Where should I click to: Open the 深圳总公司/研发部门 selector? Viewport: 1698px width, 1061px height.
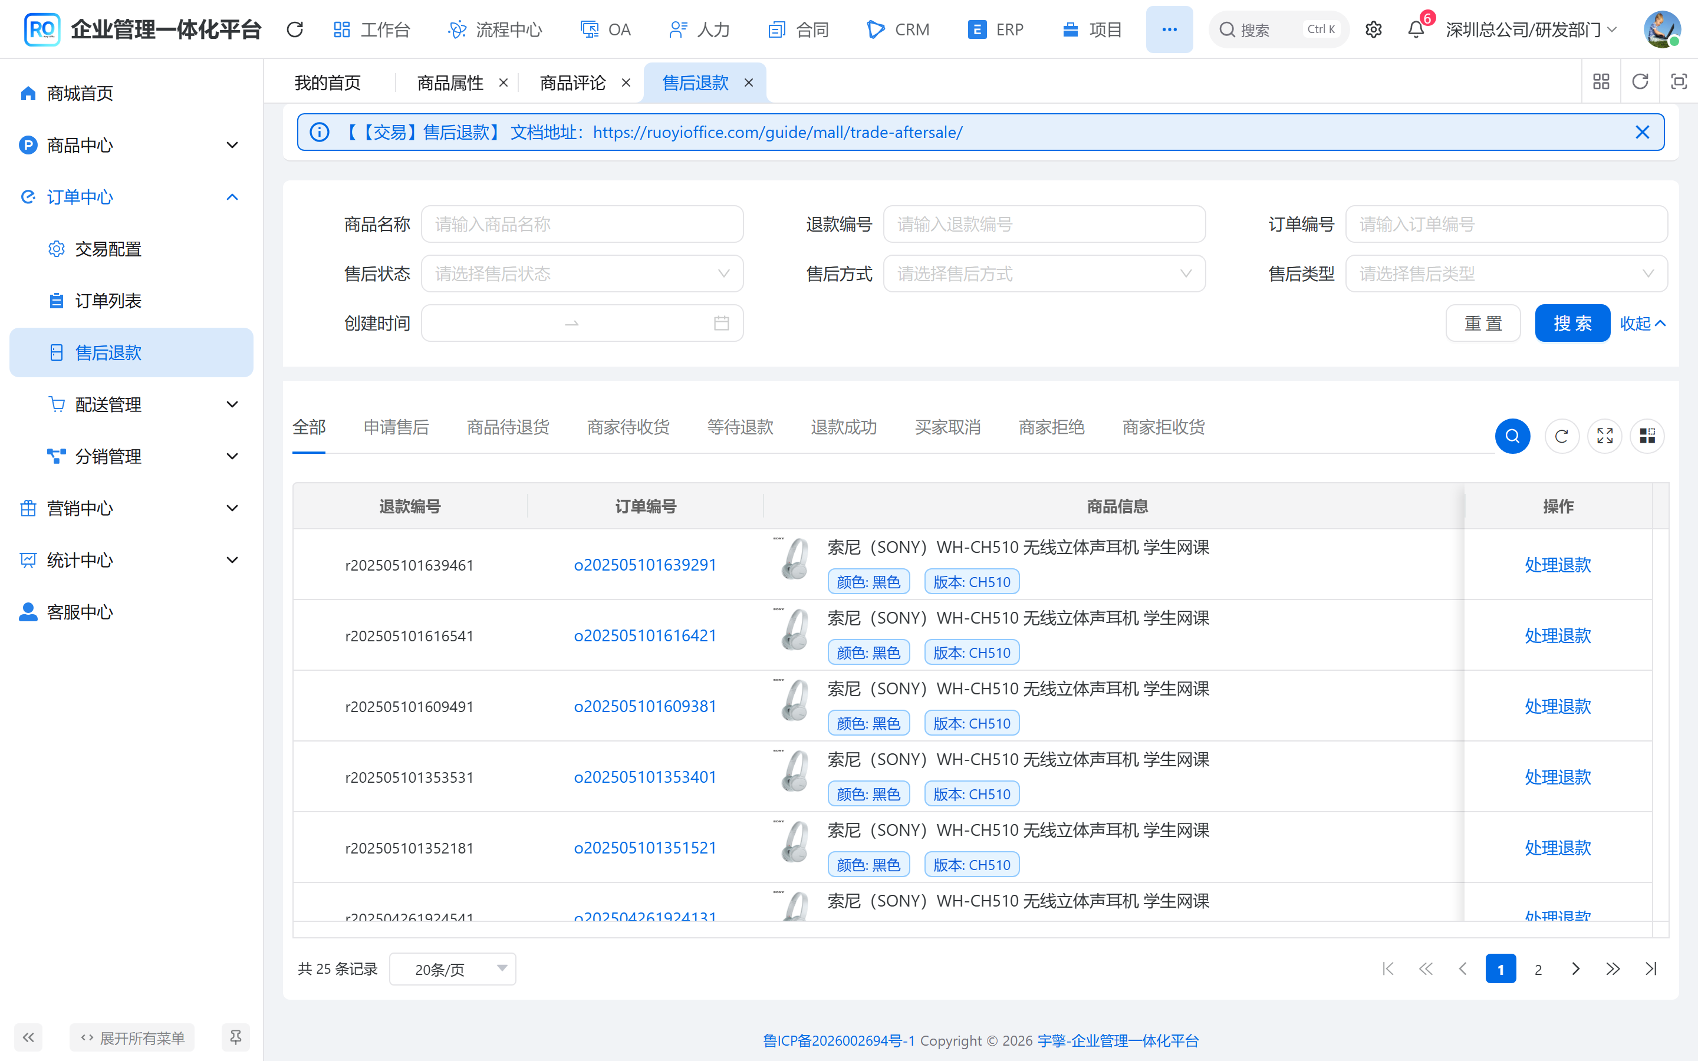1531,29
